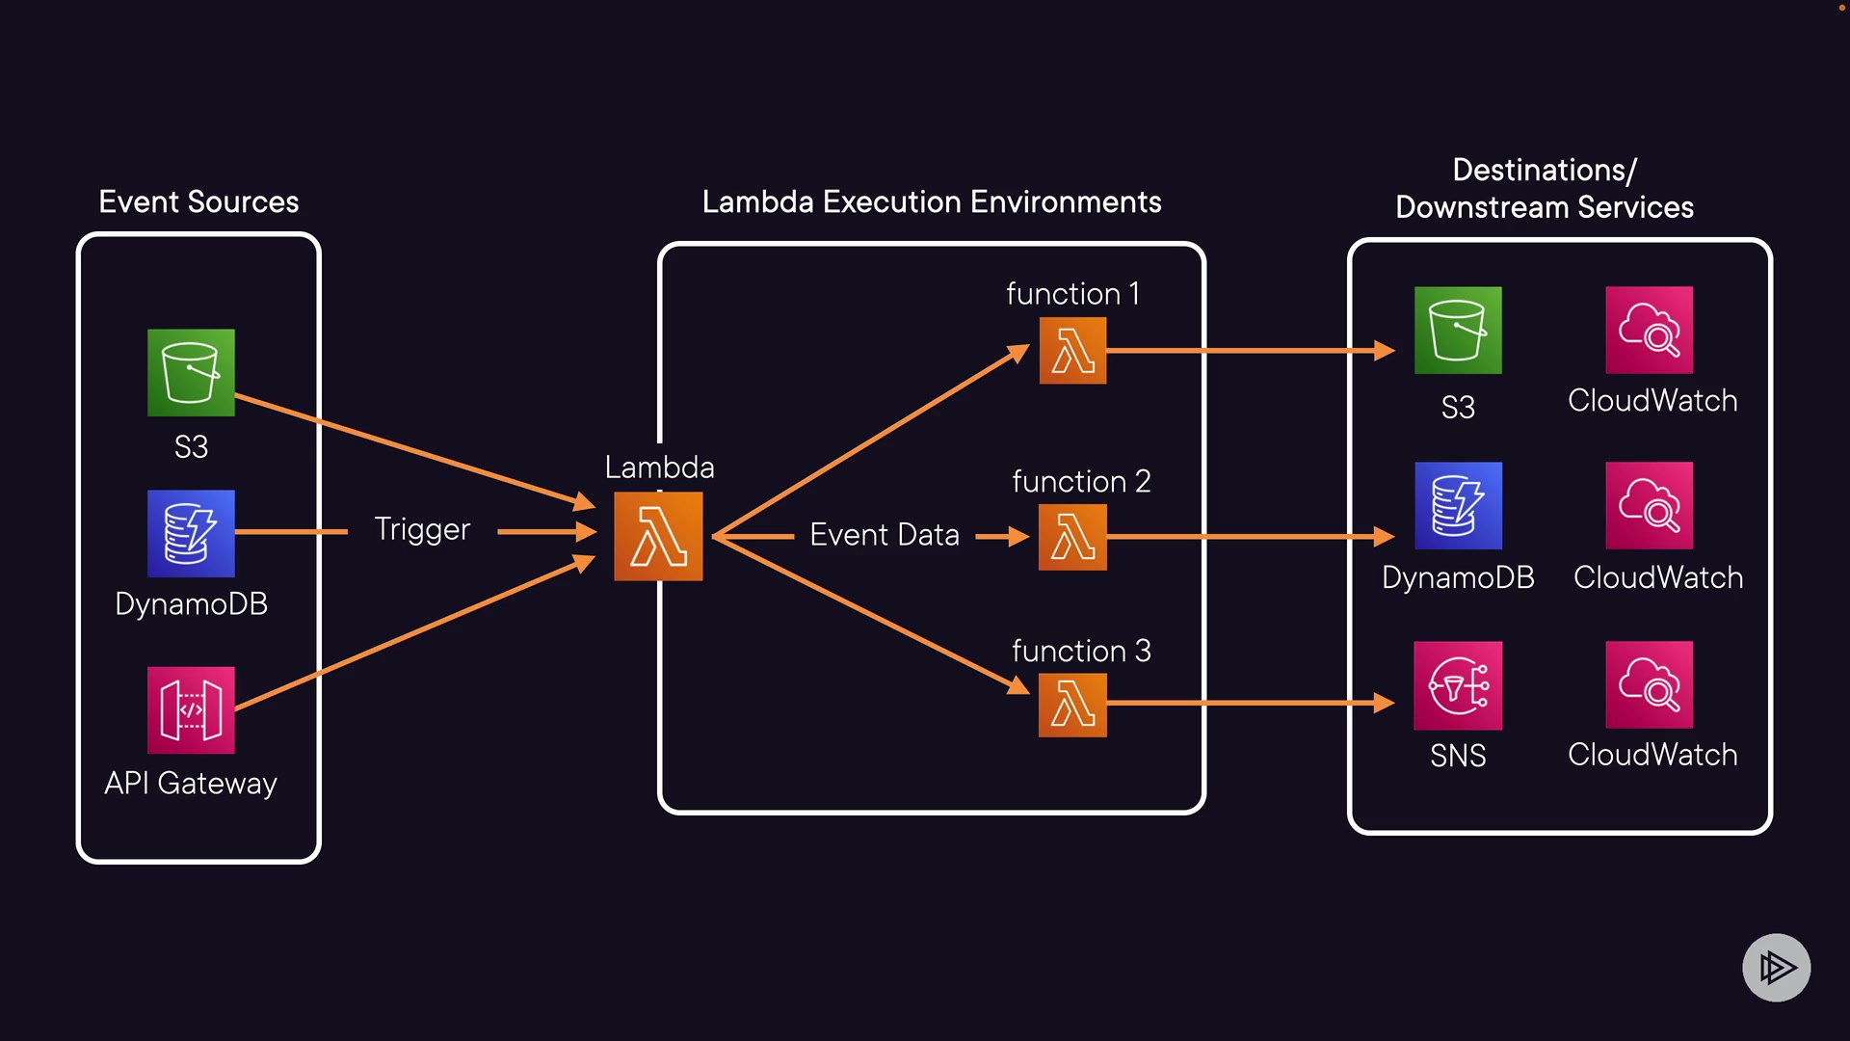Image resolution: width=1850 pixels, height=1041 pixels.
Task: Click the Event Sources heading
Action: (x=198, y=201)
